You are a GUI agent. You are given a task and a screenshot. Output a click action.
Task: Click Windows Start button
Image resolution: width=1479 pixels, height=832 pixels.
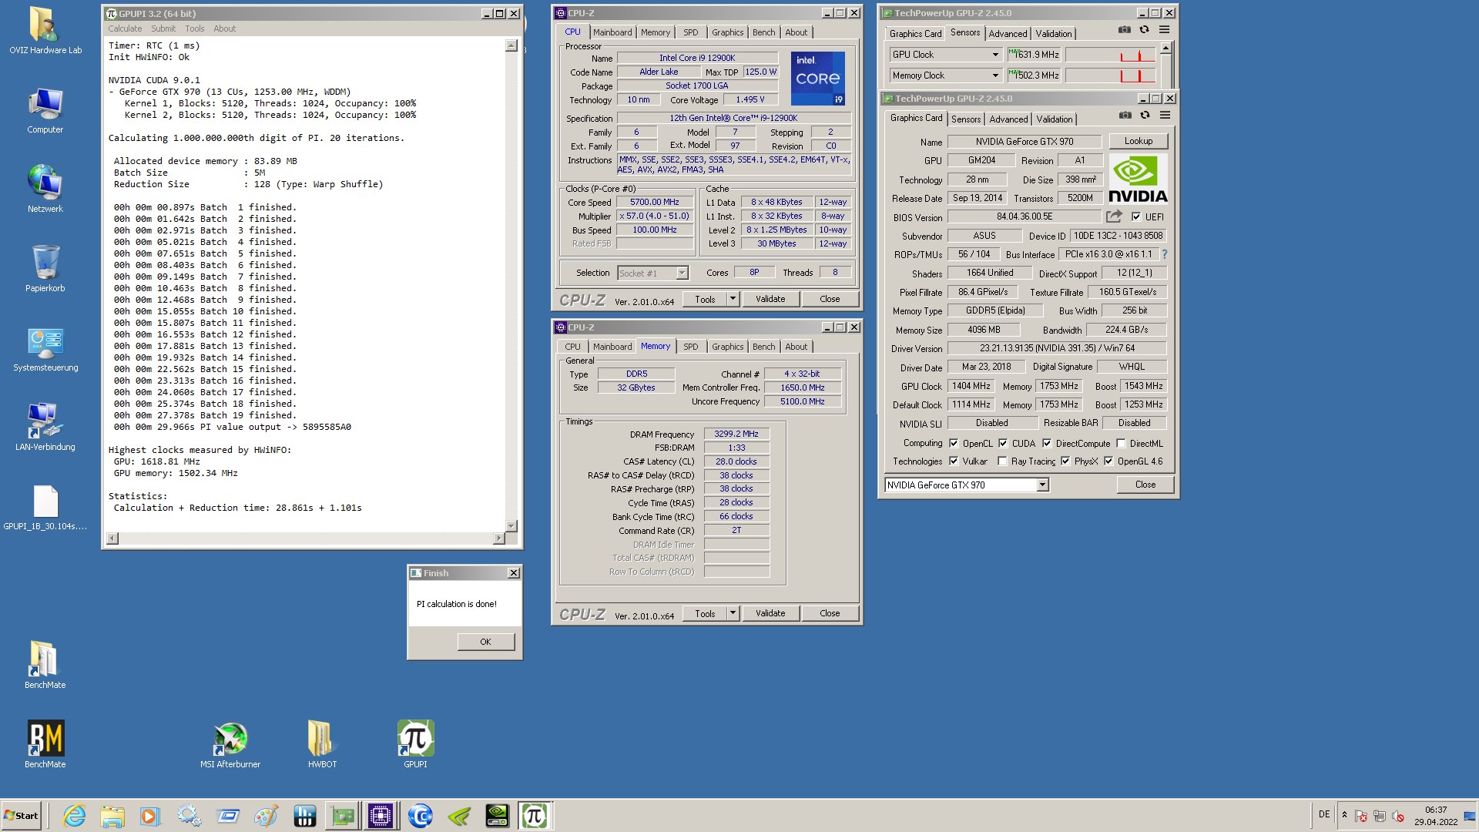(21, 816)
